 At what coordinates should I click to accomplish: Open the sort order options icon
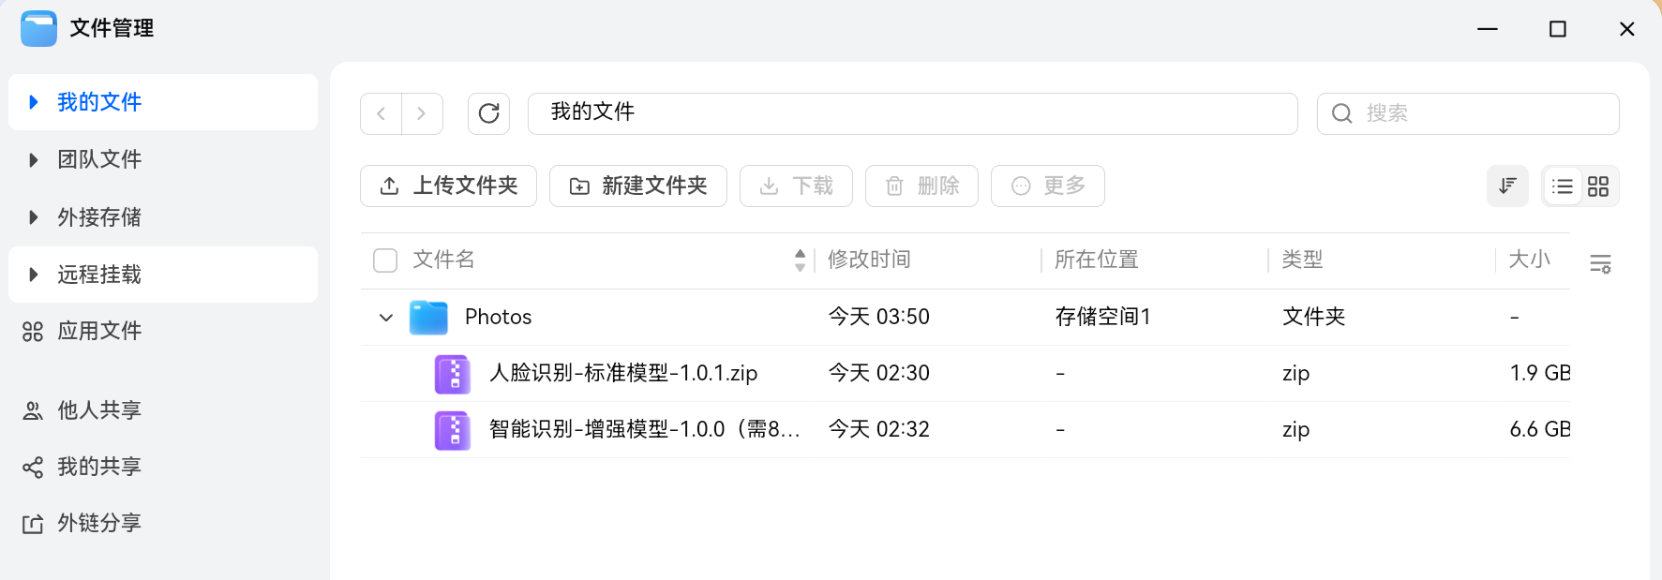click(x=1507, y=186)
